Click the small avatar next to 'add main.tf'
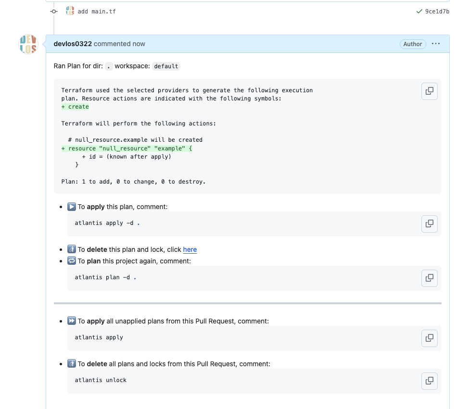This screenshot has height=409, width=456. (70, 11)
